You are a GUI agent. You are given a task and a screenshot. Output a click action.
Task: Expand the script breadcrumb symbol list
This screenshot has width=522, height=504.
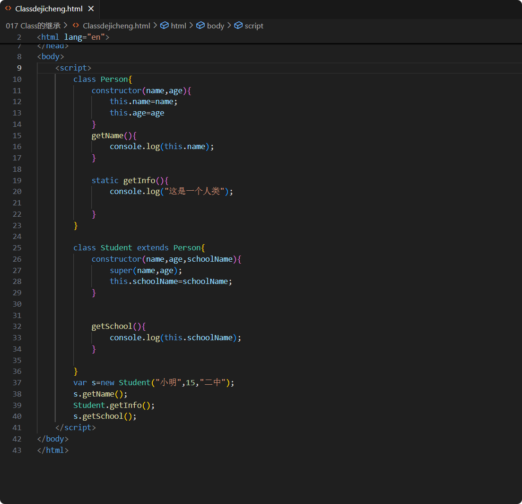click(254, 26)
